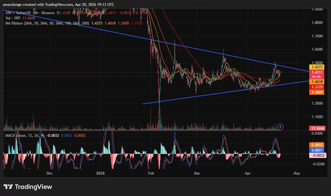Image resolution: width=331 pixels, height=196 pixels.
Task: Click the purple lightning bolt icon above the volume bars
Action: pos(281,127)
